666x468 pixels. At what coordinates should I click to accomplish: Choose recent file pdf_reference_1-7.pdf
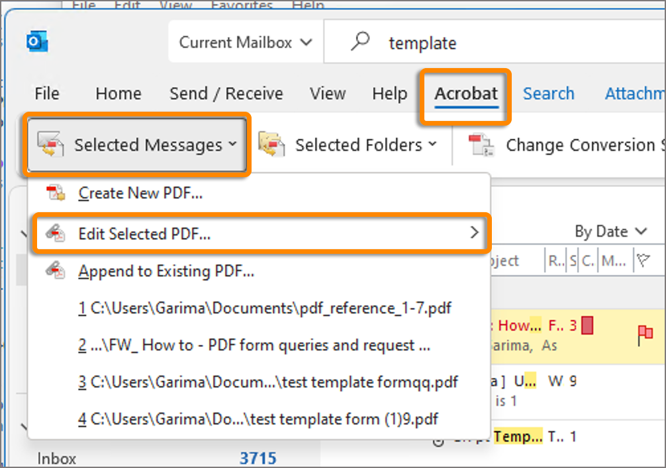(265, 308)
